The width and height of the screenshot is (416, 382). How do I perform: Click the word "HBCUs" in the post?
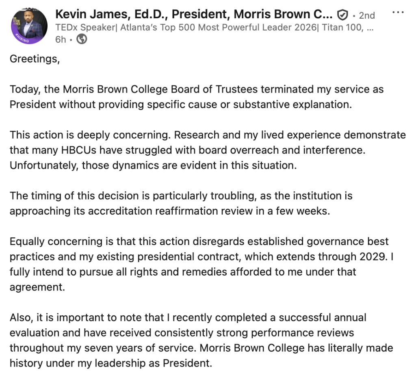[77, 150]
